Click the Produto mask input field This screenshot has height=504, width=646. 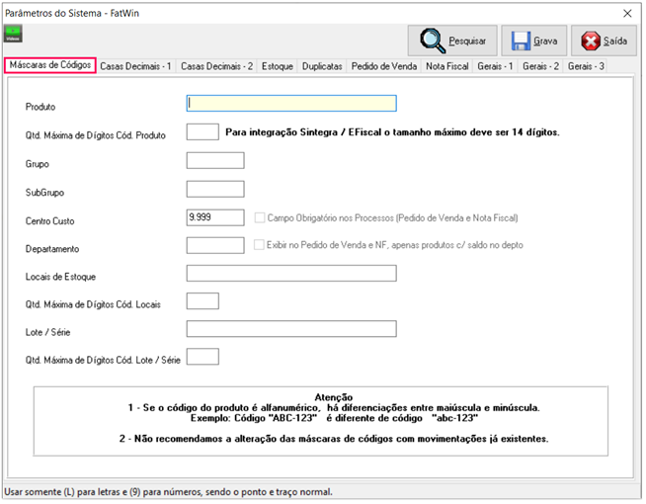tap(290, 103)
